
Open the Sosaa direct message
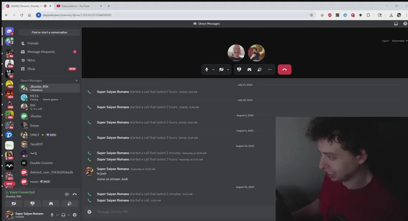pos(49,126)
